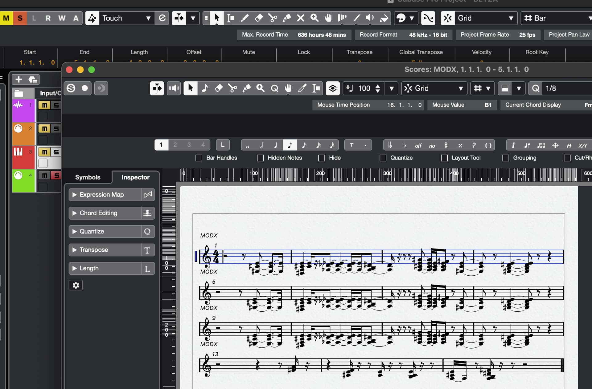
Task: Select the Glue tool in score toolbar
Action: point(246,88)
